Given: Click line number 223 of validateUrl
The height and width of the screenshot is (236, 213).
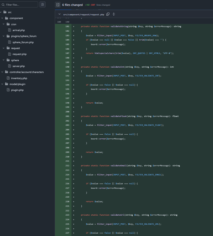Looking at the screenshot, I should (x=67, y=215).
